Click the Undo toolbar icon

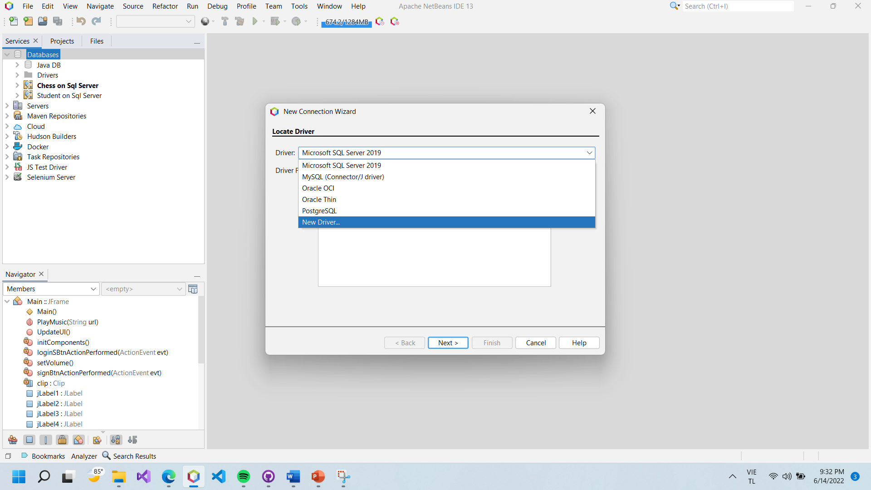[x=81, y=21]
